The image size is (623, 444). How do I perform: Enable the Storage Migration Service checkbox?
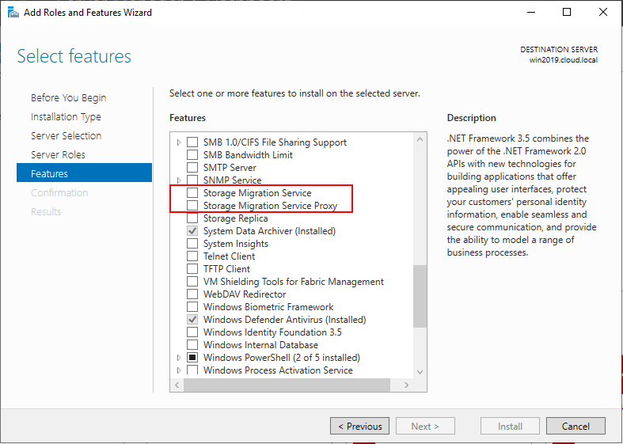pyautogui.click(x=192, y=193)
